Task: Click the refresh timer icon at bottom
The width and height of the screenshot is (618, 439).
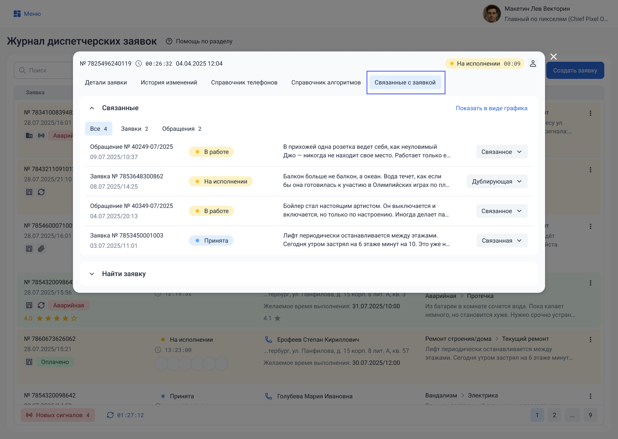Action: pyautogui.click(x=110, y=415)
